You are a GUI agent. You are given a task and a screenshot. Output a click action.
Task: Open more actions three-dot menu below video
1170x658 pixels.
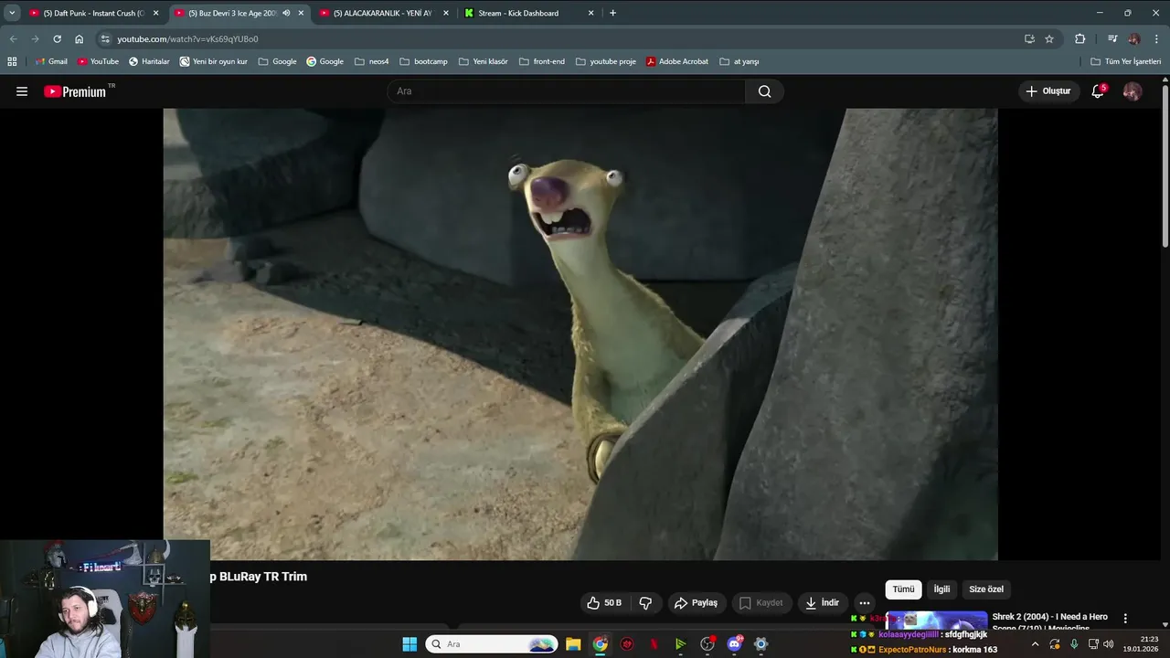[x=864, y=603]
